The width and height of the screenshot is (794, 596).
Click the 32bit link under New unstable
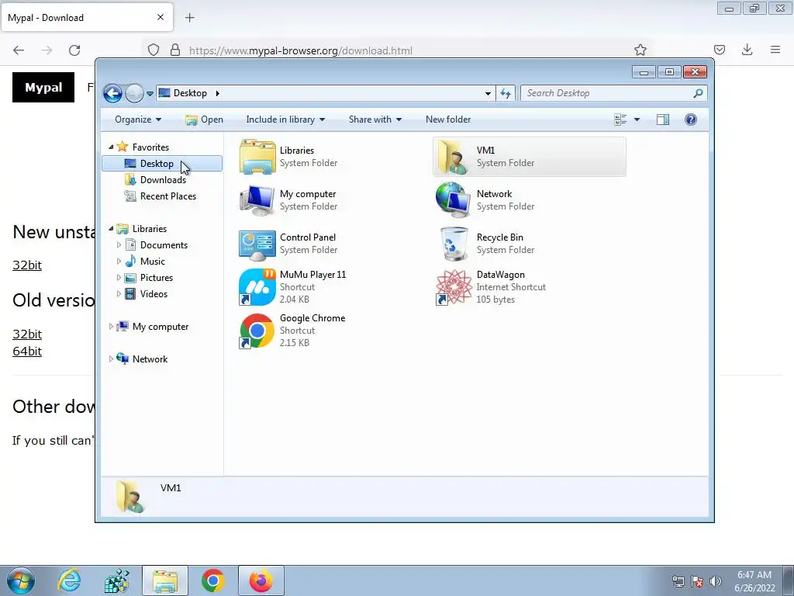tap(27, 265)
